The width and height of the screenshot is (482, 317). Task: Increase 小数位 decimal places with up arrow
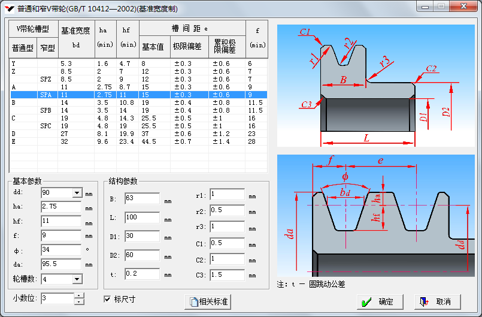point(79,295)
